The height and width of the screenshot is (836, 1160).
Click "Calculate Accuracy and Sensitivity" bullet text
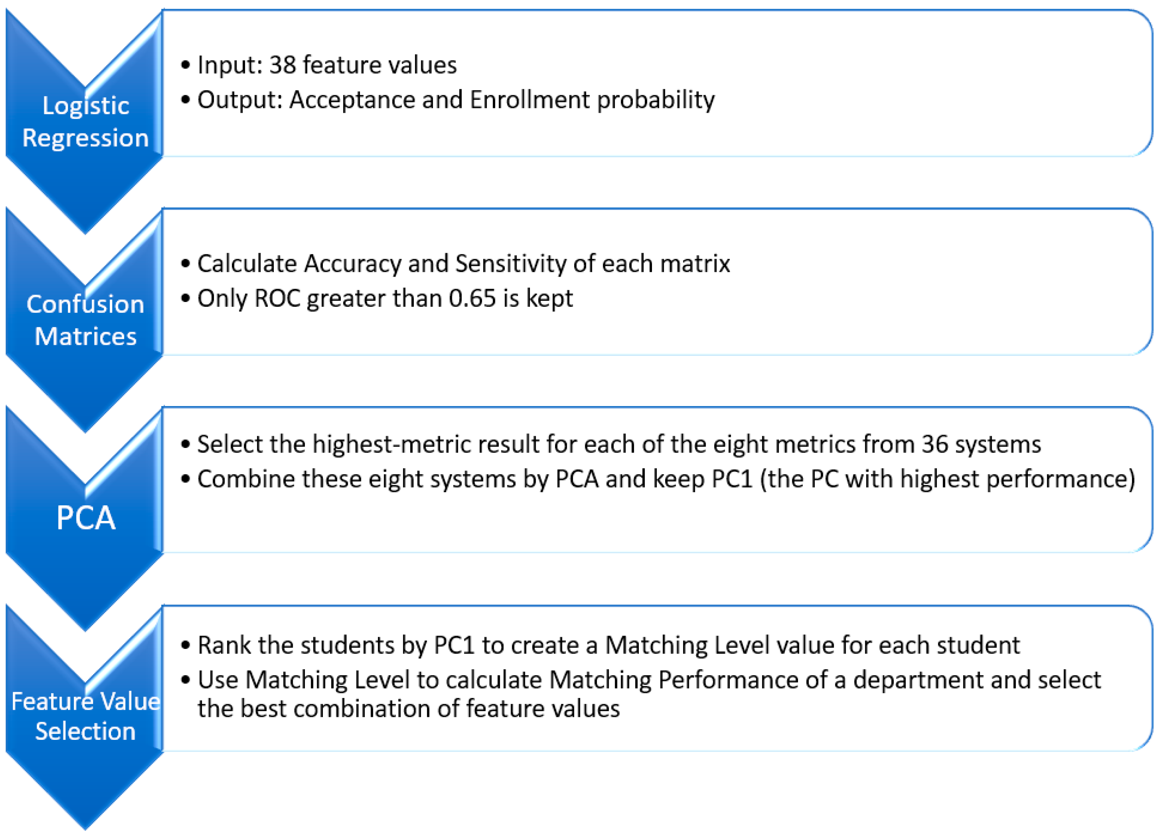(463, 264)
